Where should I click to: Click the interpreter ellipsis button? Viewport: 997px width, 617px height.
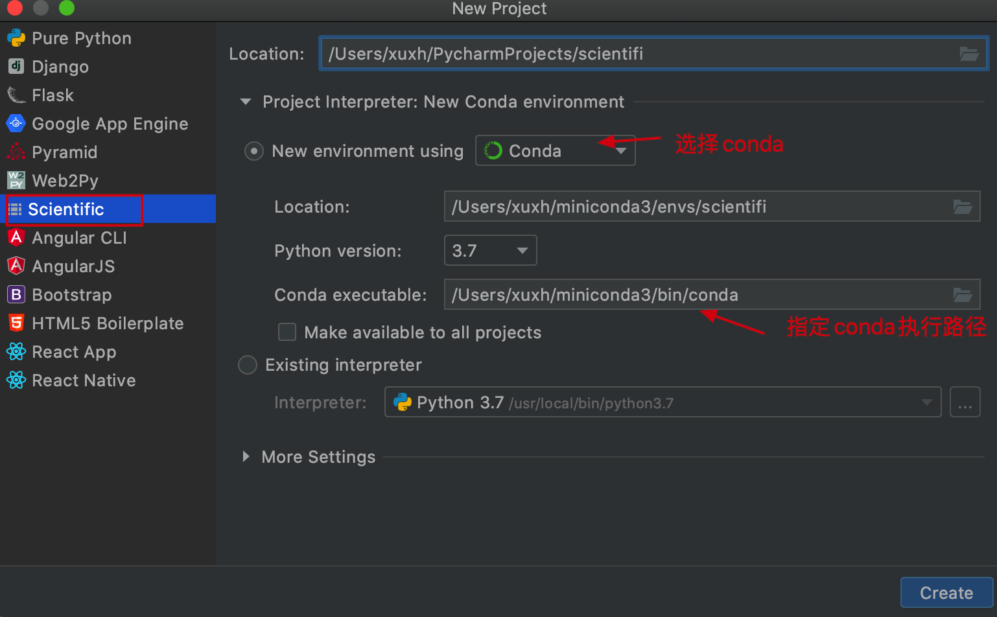point(965,402)
